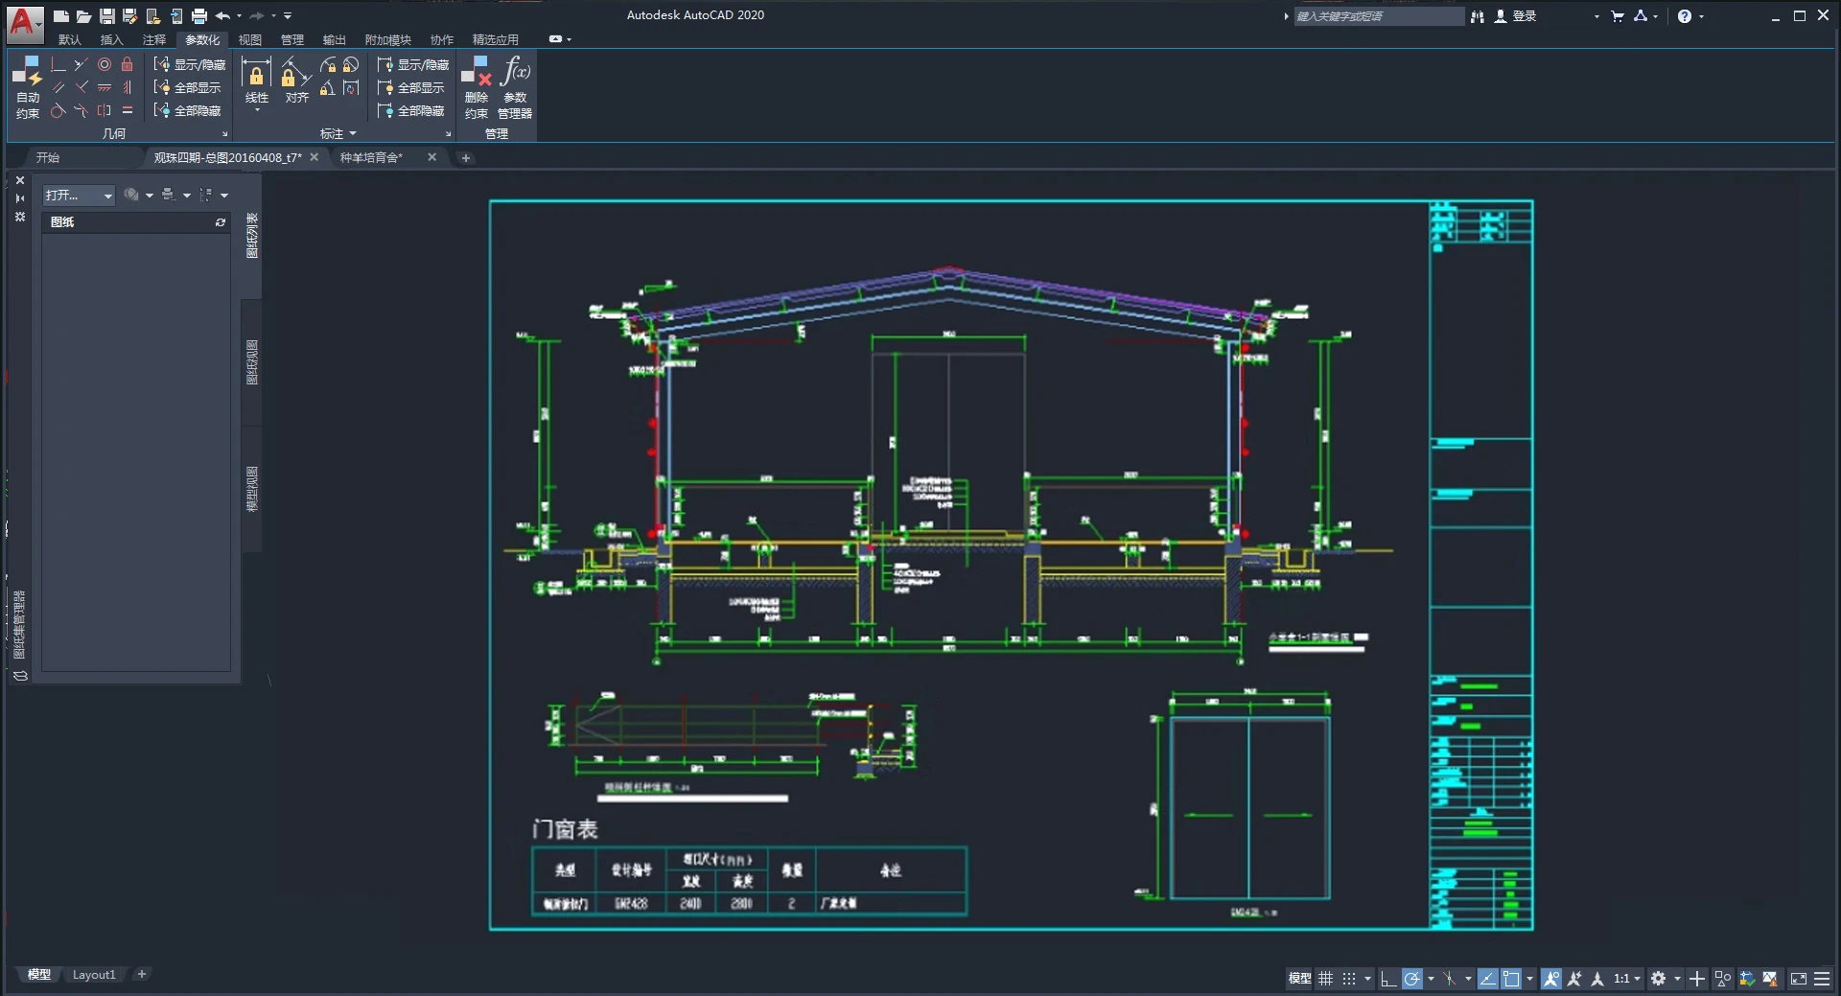Image resolution: width=1841 pixels, height=996 pixels.
Task: Switch to the 插入 ribbon tab
Action: tap(112, 40)
